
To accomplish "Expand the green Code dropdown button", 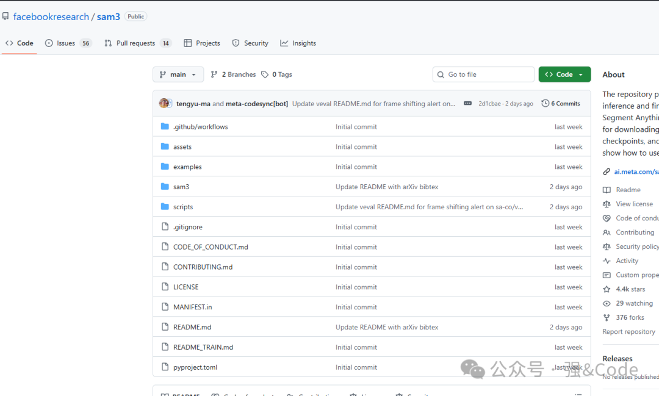I will coord(564,74).
